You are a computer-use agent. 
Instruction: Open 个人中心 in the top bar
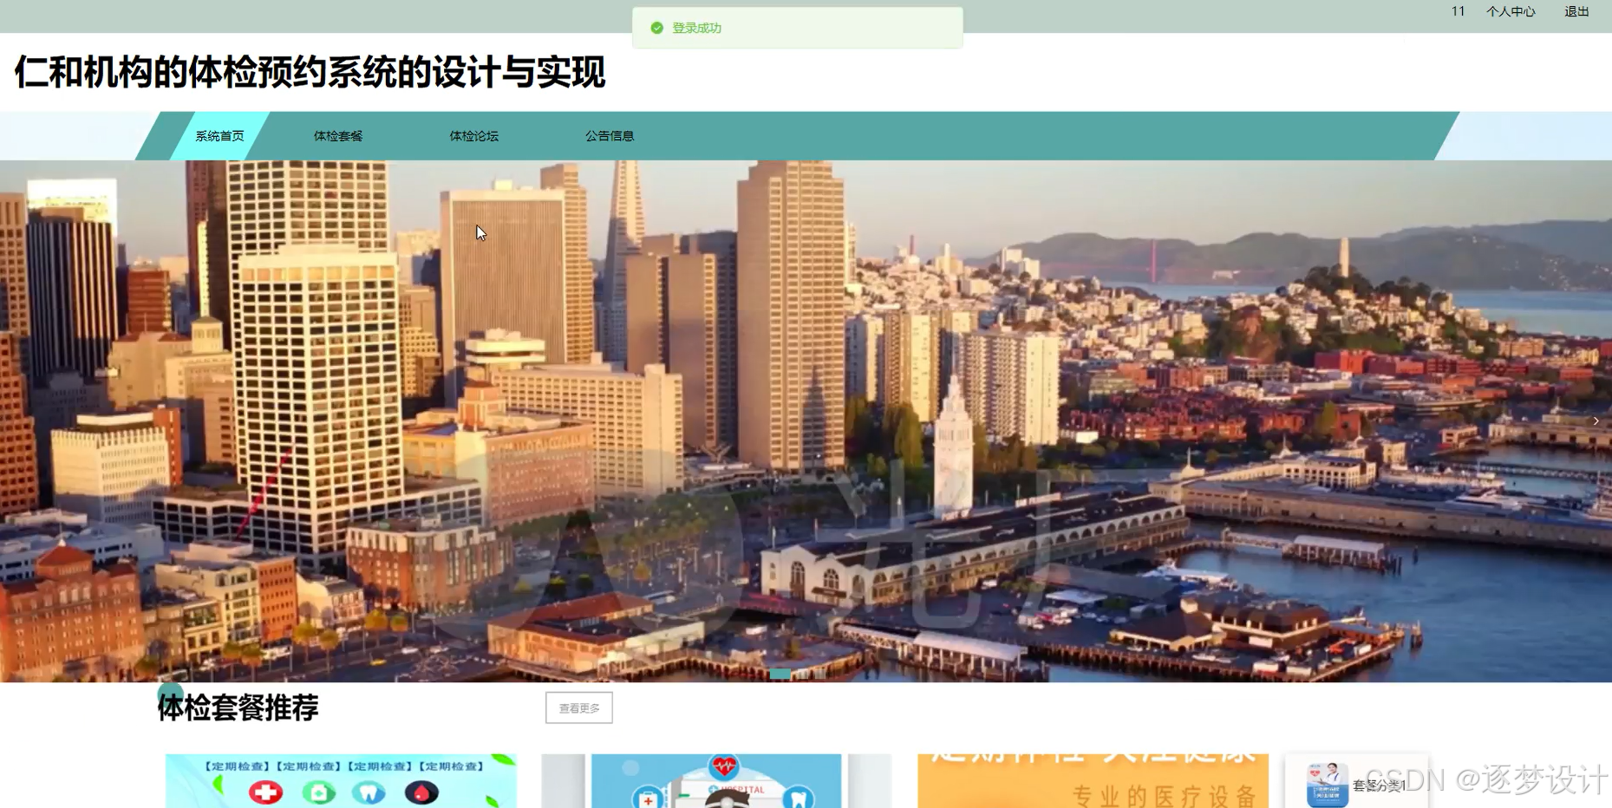[x=1510, y=11]
